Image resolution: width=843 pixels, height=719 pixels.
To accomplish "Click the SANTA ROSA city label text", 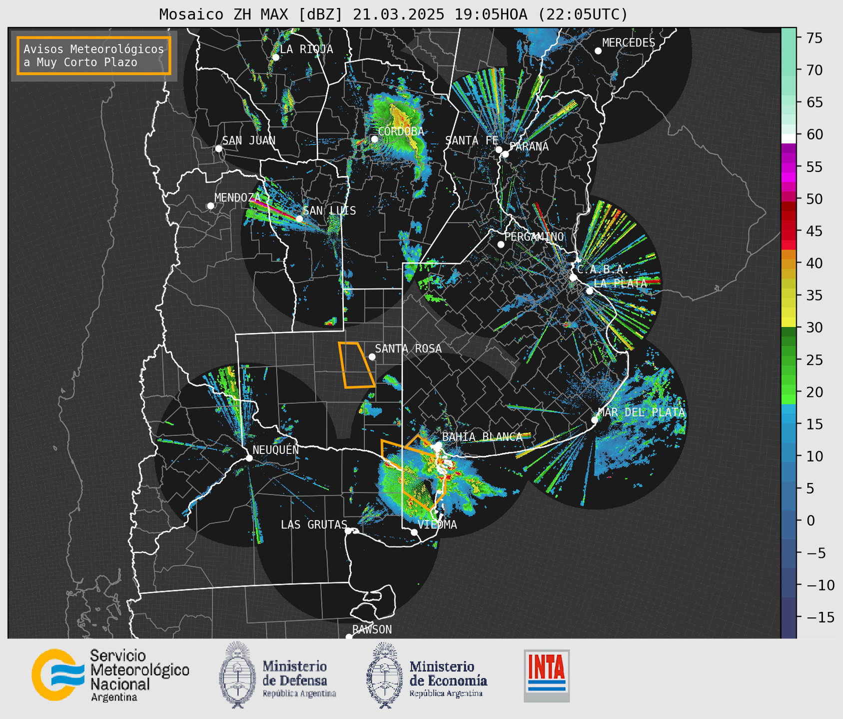I will [x=408, y=348].
